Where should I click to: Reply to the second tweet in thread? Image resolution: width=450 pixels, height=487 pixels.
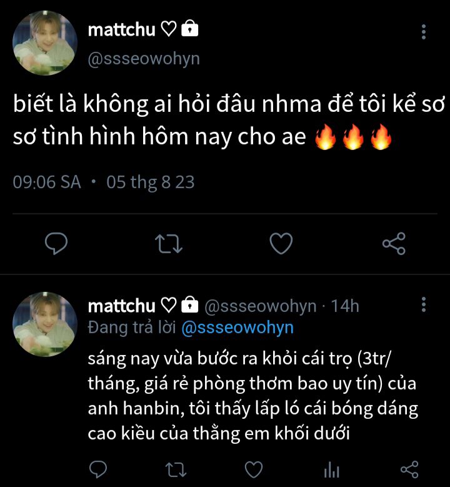[98, 469]
